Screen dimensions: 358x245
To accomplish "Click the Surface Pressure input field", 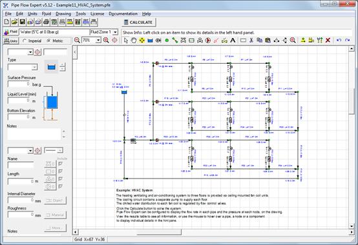I will coord(19,84).
